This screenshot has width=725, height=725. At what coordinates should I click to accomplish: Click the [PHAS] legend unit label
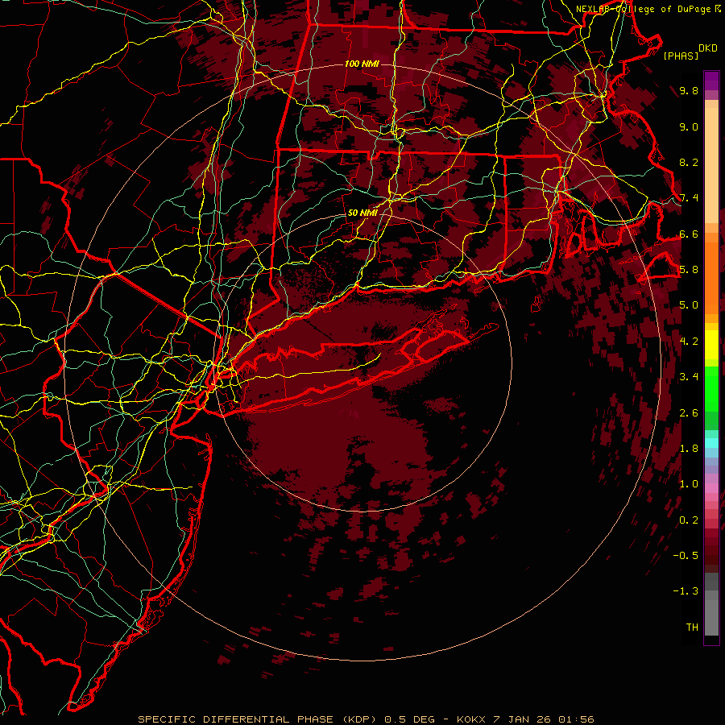pyautogui.click(x=681, y=56)
